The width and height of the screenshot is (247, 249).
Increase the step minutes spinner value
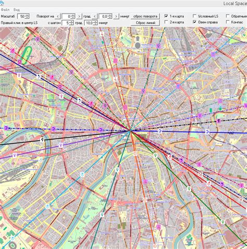[95, 22]
